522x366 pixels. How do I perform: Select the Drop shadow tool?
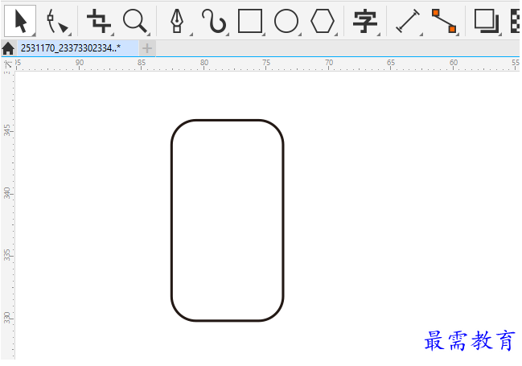[487, 21]
